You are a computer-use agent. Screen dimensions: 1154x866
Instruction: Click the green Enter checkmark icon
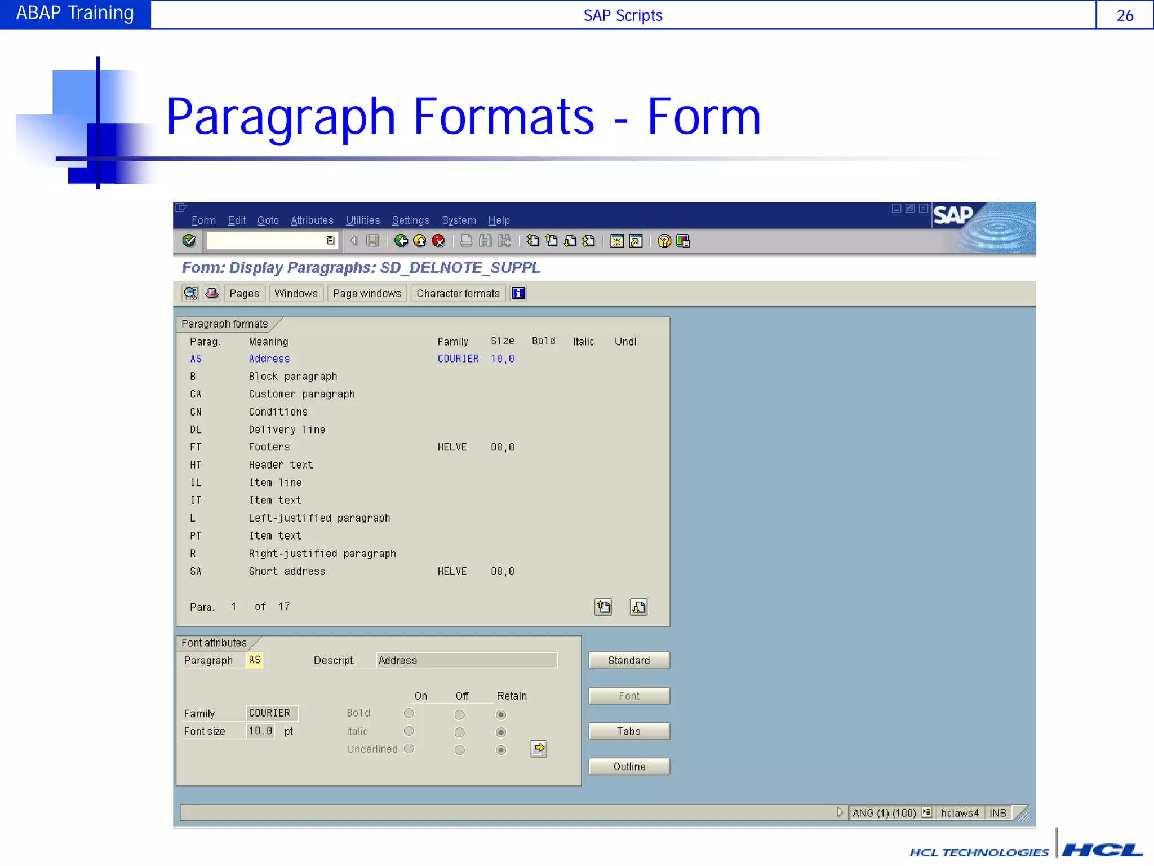pos(189,241)
